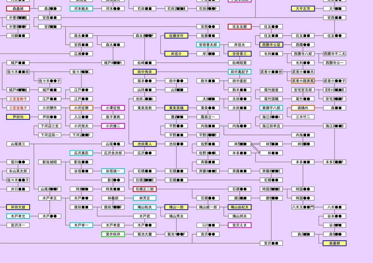Select the 鳩山邦夫 entry
This screenshot has height=263, width=373.
click(240, 216)
